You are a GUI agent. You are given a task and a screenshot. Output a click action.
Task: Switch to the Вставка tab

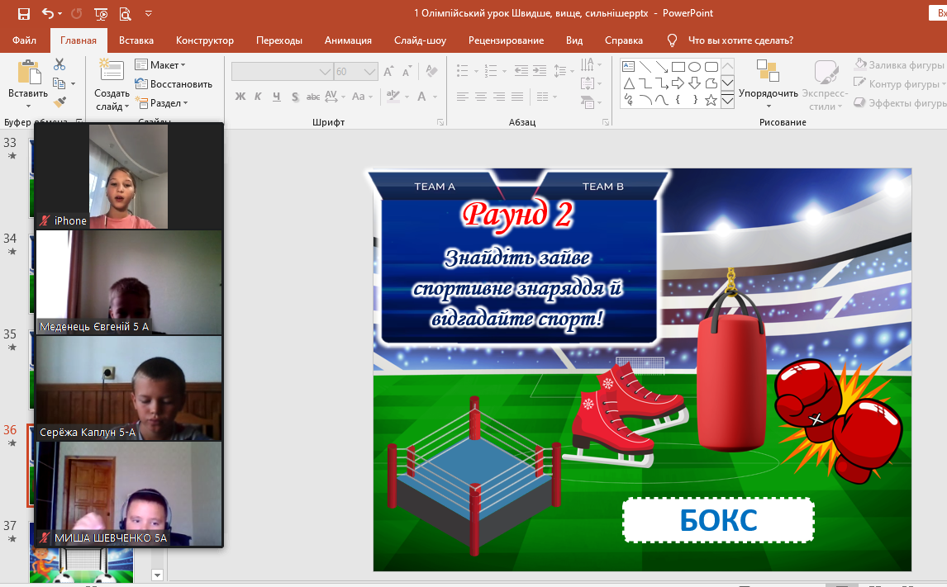tap(136, 40)
